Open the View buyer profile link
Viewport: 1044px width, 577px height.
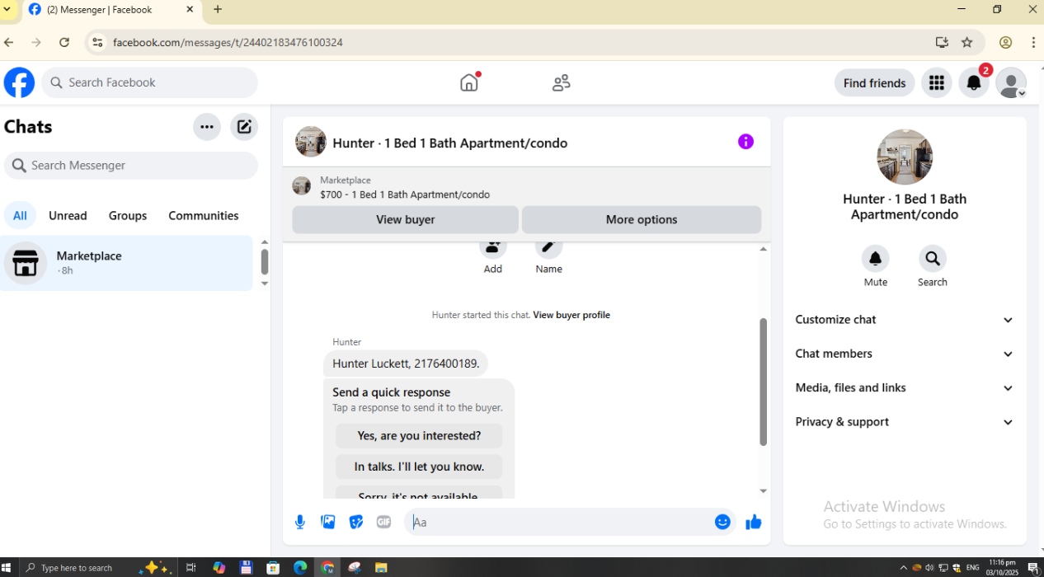tap(571, 315)
